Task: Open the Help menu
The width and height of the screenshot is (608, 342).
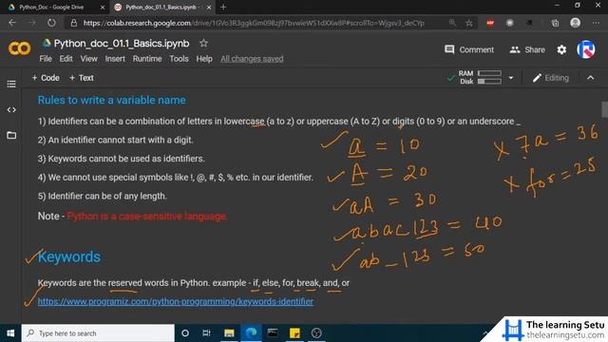Action: (204, 59)
